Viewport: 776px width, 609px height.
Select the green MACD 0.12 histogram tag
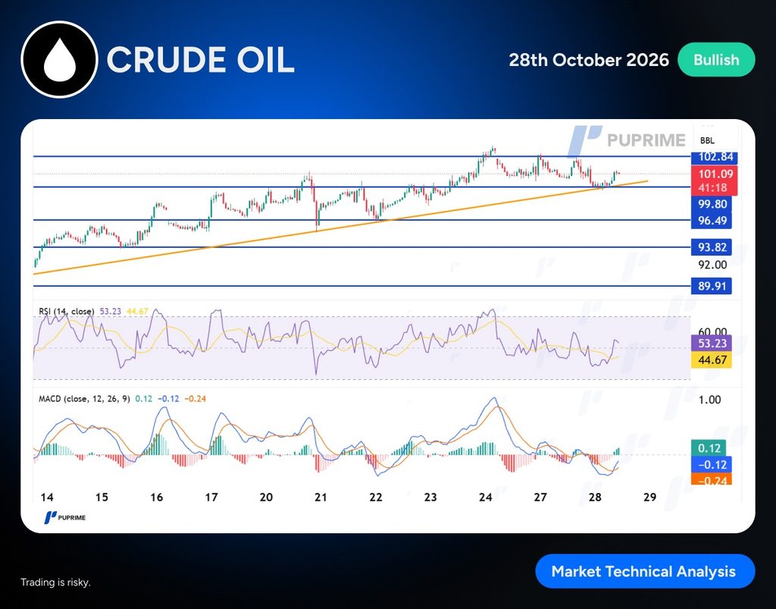[709, 448]
